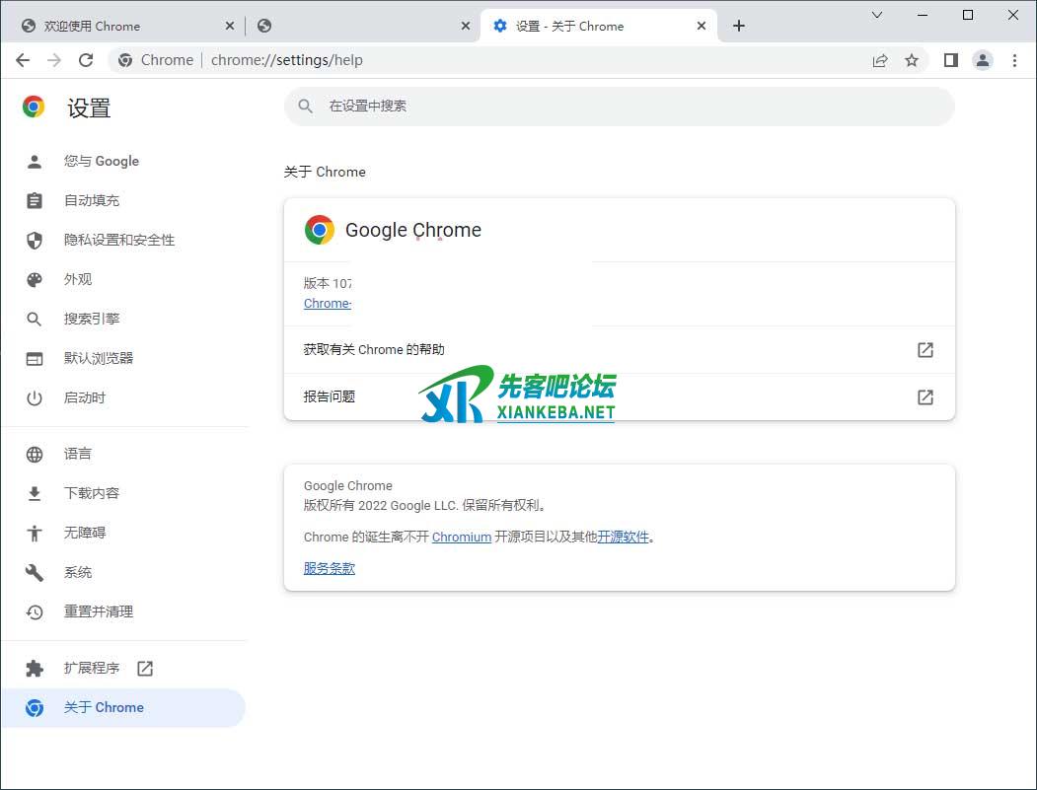
Task: Open the Chromium hyperlink
Action: click(461, 537)
